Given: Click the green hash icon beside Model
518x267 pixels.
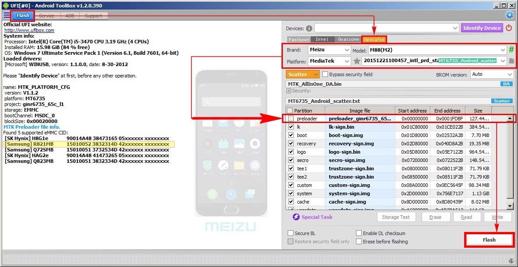Looking at the screenshot, I should coord(511,50).
